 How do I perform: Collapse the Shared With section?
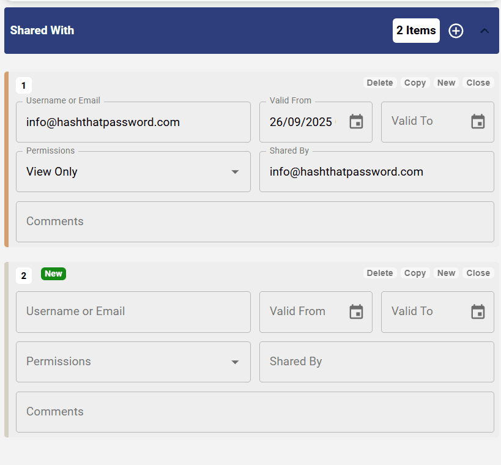484,31
